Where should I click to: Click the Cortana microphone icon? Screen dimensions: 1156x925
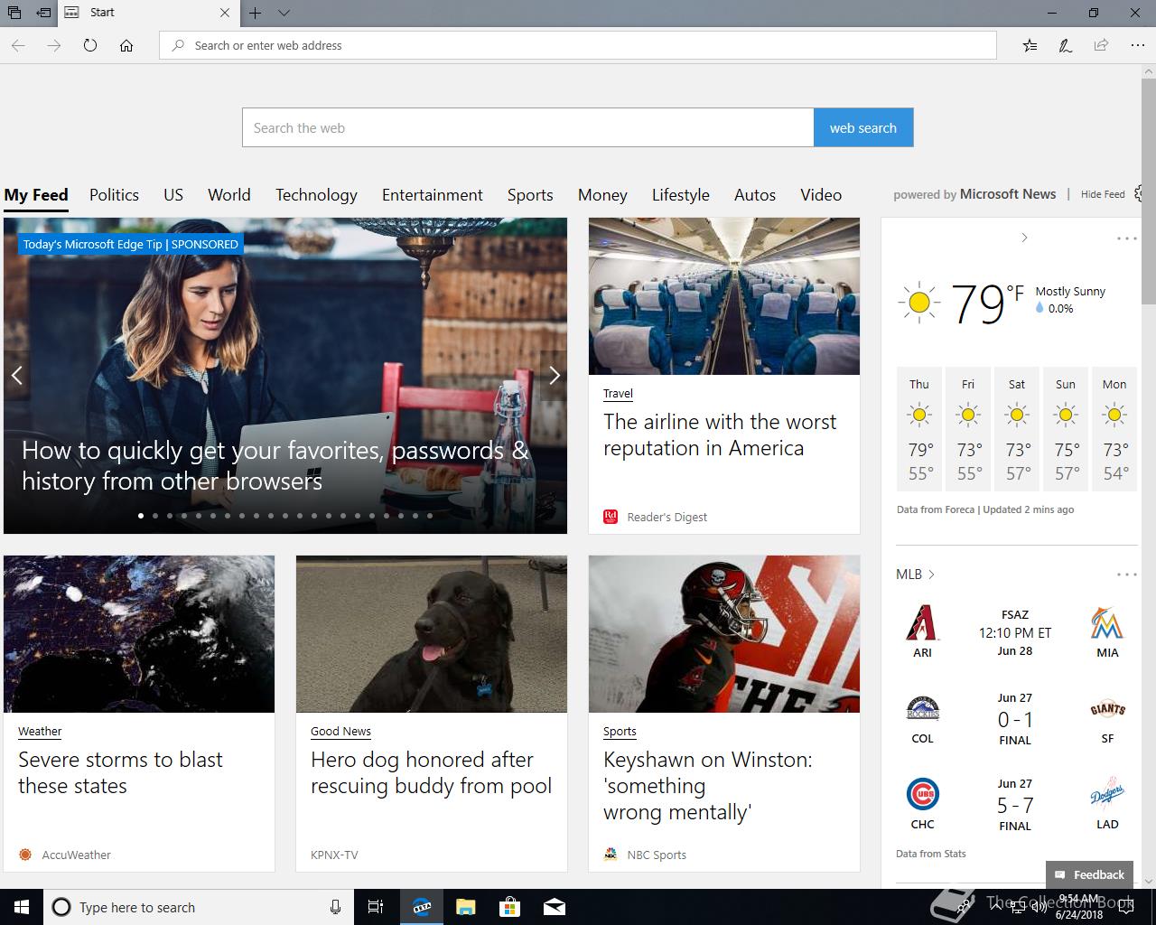pyautogui.click(x=335, y=907)
